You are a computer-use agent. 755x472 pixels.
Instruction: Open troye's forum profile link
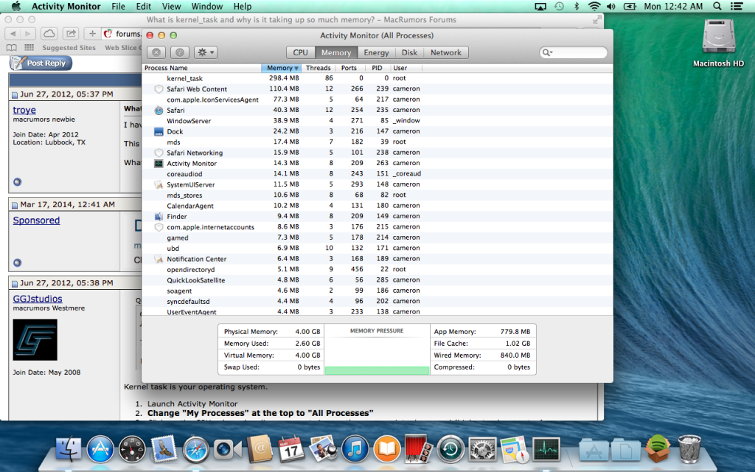tap(24, 110)
